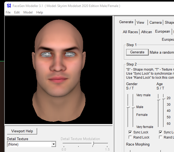Screen dimensions: 174x152
Task: Click the Age shape slider handle
Action: pyautogui.click(x=158, y=99)
